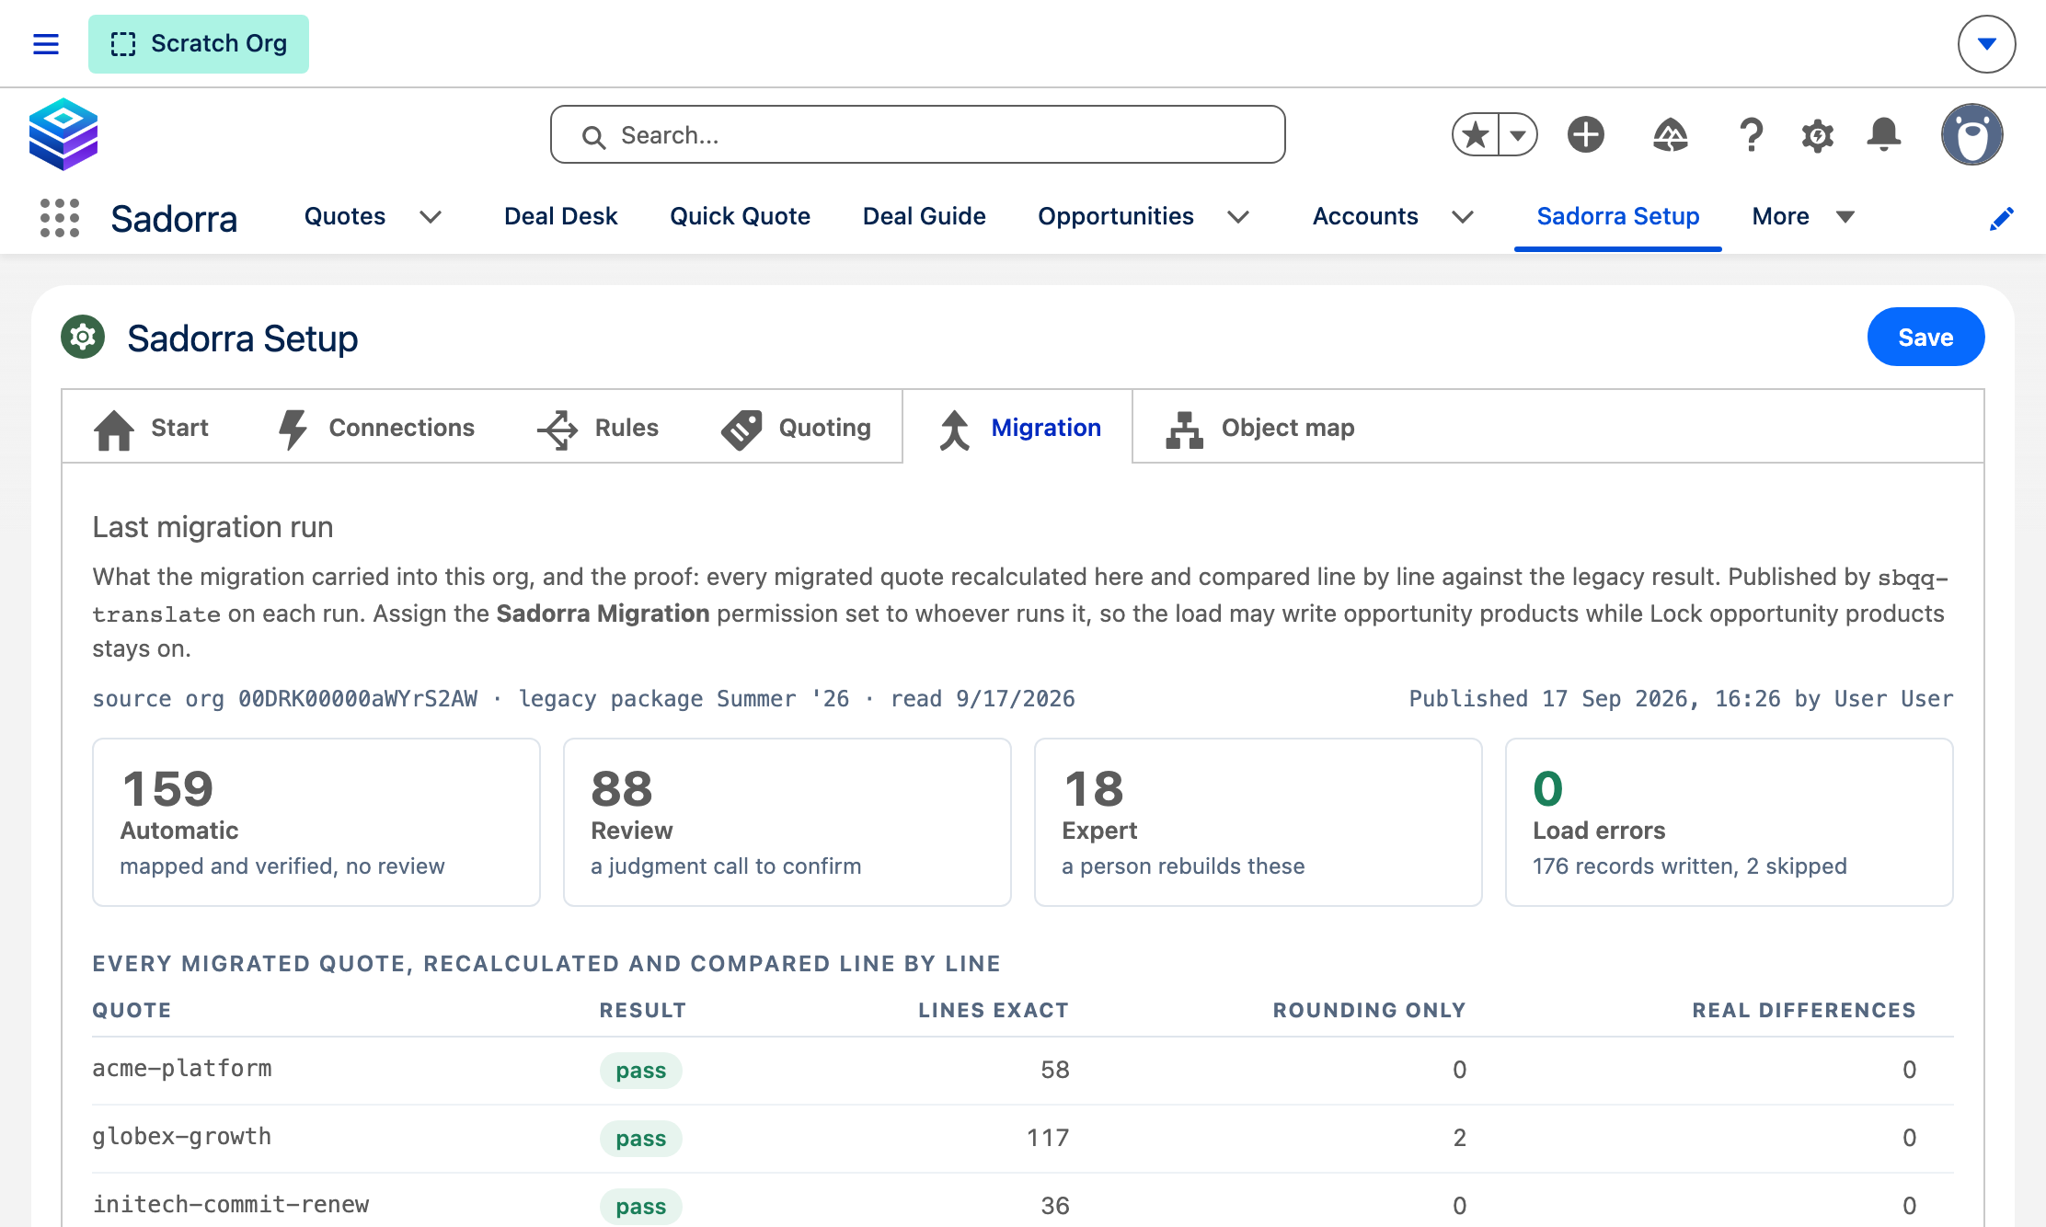Open the favorites list dropdown arrow
This screenshot has width=2046, height=1227.
click(x=1518, y=135)
